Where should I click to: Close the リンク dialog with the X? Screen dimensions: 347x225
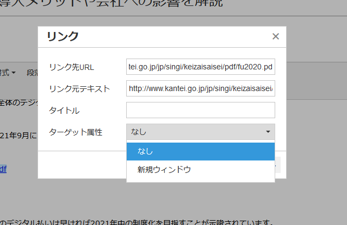(x=276, y=37)
